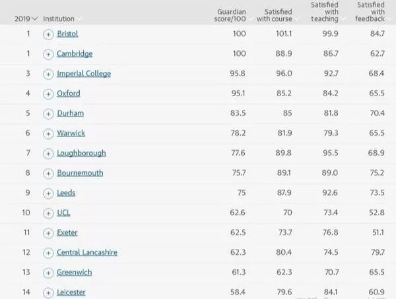The image size is (396, 299).
Task: Sort by the 2019 ranking column chevron
Action: [x=35, y=18]
